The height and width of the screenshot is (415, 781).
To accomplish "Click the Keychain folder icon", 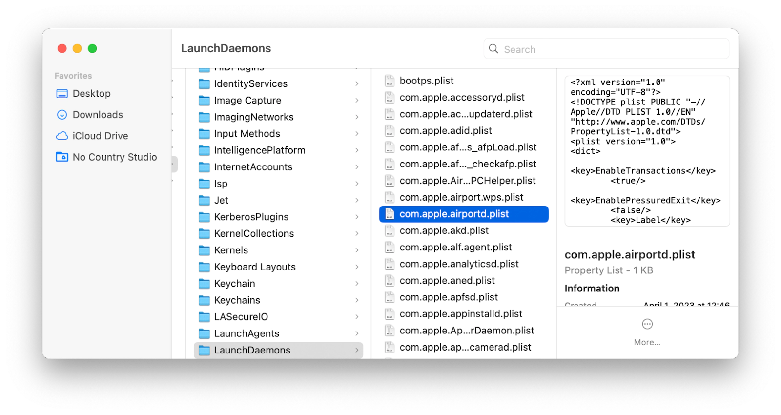I will click(205, 284).
